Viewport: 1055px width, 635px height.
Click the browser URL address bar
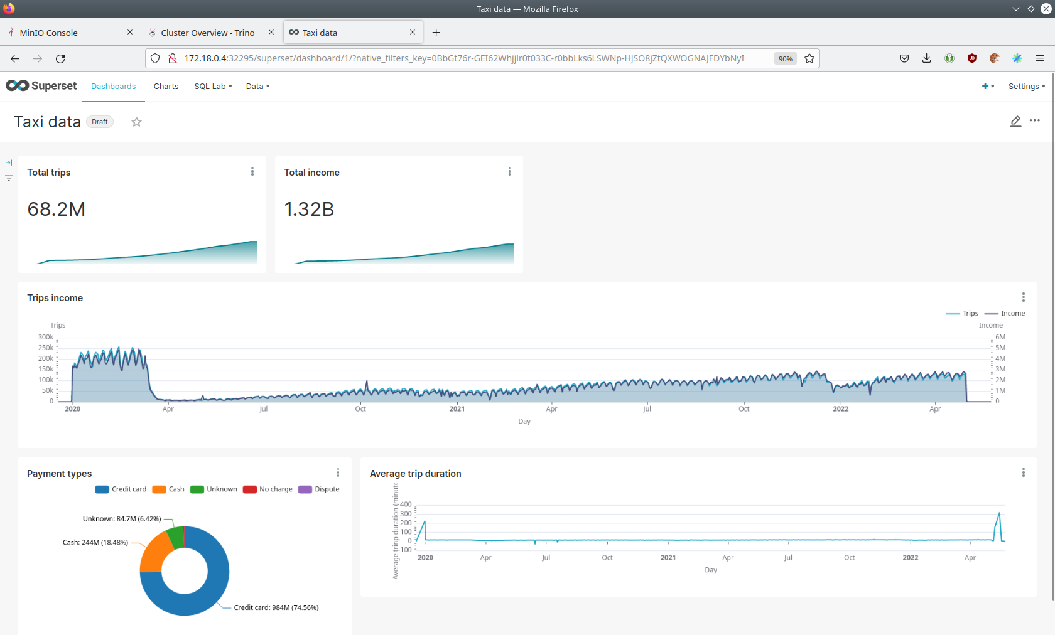[463, 58]
